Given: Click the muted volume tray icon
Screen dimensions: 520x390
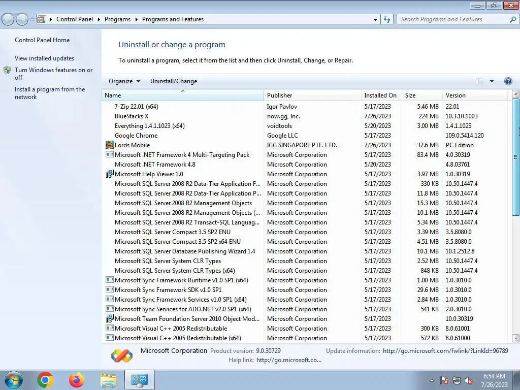Looking at the screenshot, I should click(469, 380).
